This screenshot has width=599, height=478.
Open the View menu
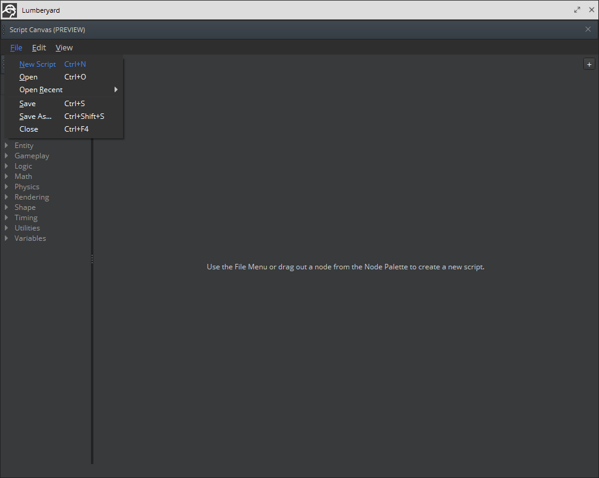tap(64, 48)
